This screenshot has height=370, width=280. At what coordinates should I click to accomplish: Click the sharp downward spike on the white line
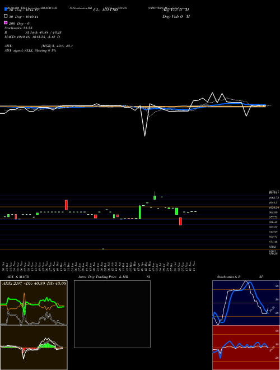click(144, 136)
